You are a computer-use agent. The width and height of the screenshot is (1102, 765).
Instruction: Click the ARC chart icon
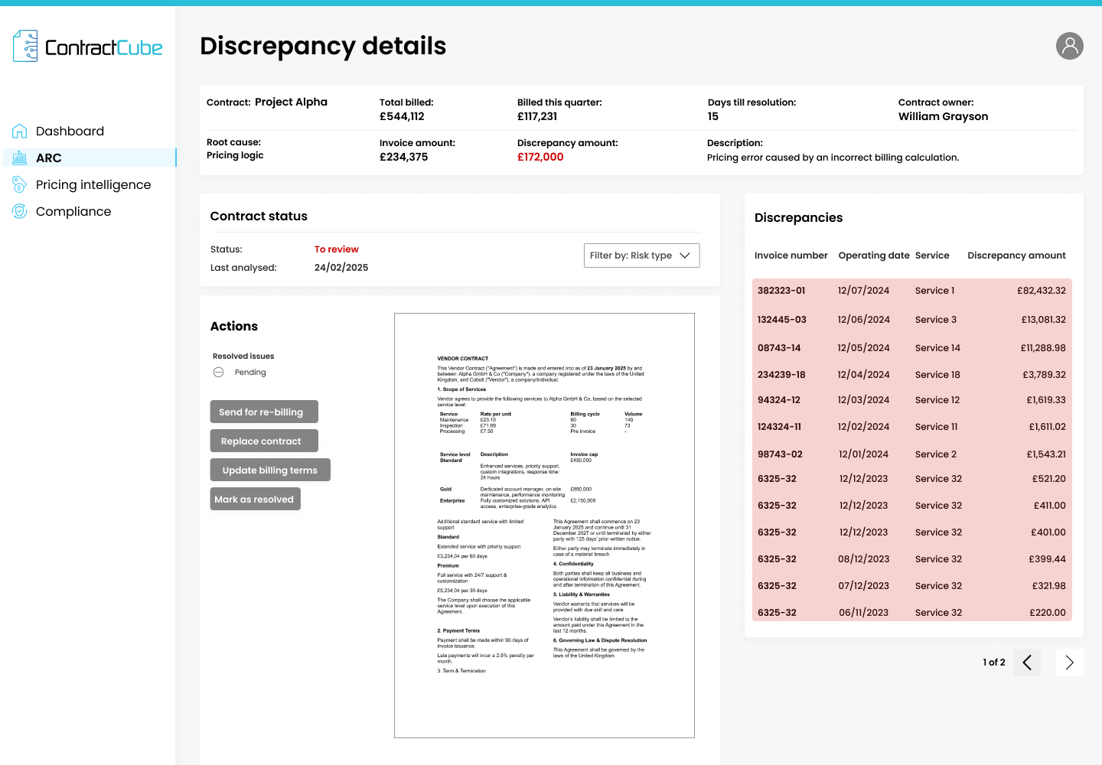coord(20,158)
